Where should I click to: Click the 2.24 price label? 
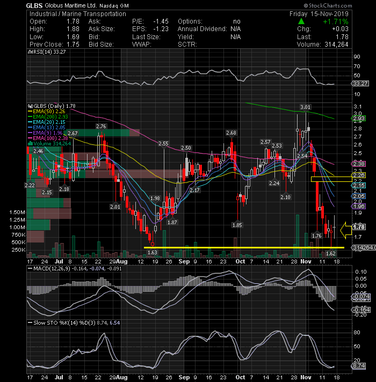(274, 183)
